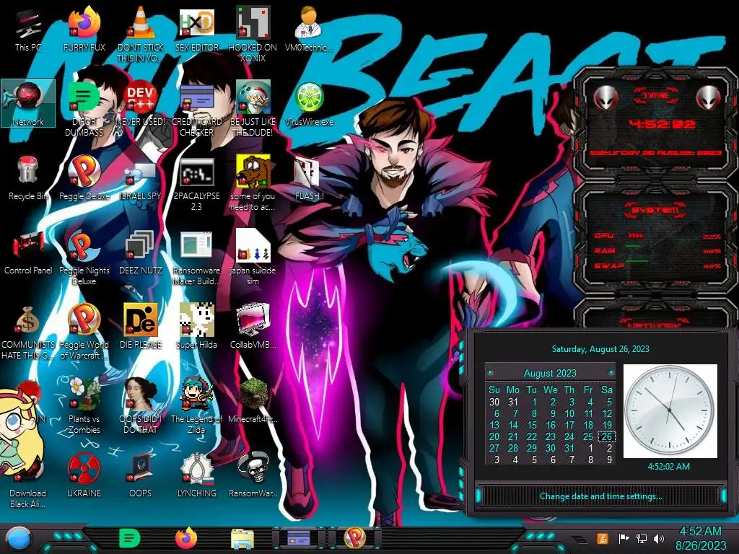Open File Explorer from the taskbar

[x=242, y=539]
